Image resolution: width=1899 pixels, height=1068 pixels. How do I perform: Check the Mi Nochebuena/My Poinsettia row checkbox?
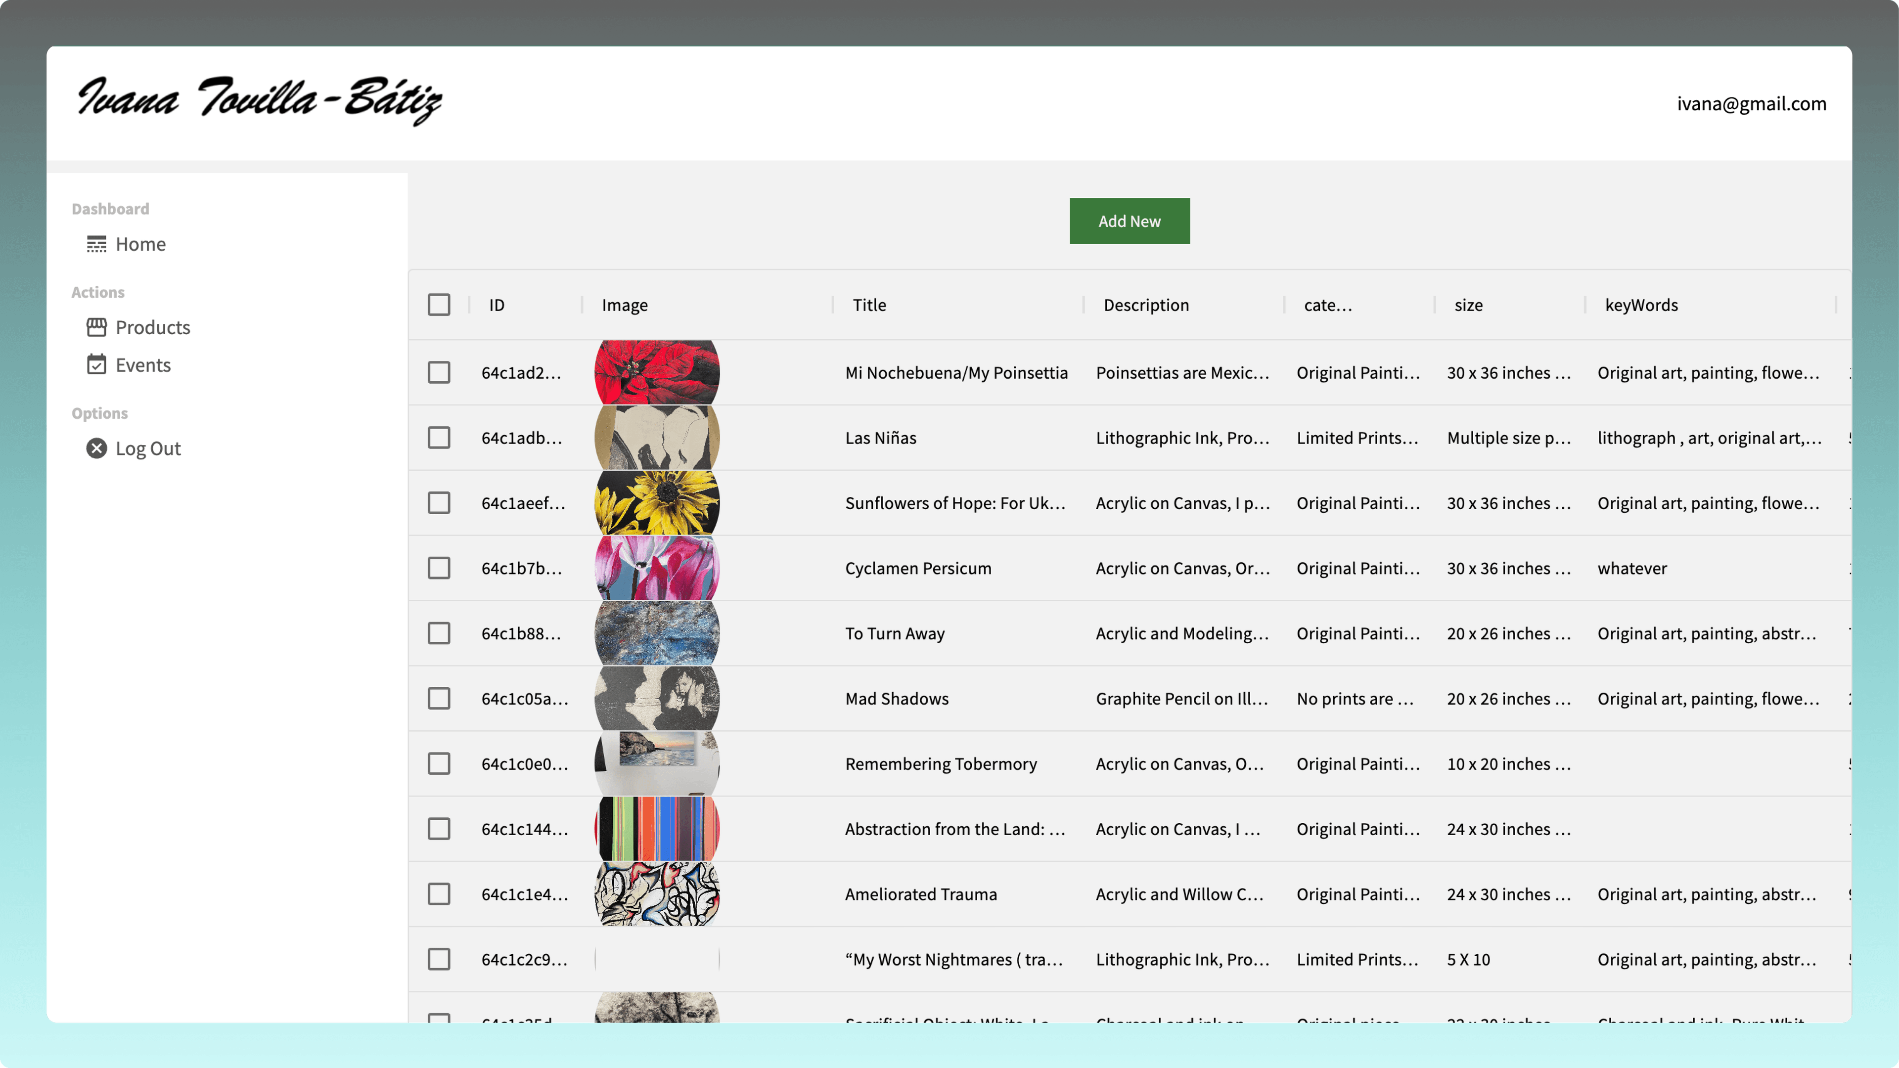coord(439,372)
